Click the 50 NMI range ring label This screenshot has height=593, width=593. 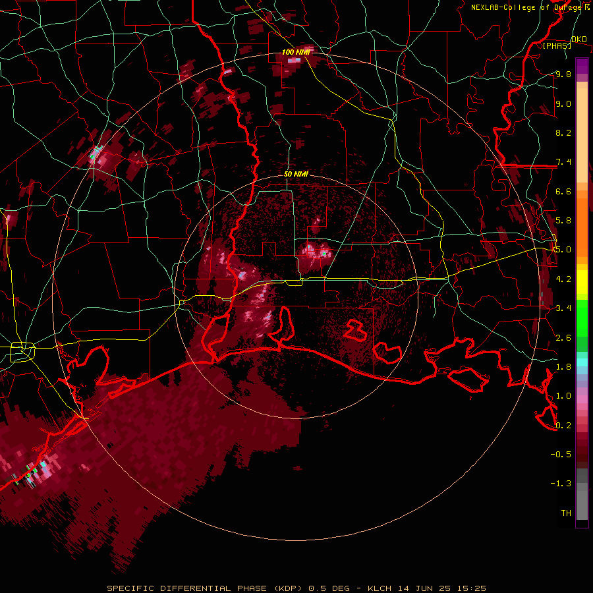296,174
